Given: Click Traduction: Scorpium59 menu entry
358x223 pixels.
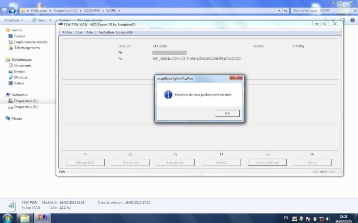Looking at the screenshot, I should [115, 32].
